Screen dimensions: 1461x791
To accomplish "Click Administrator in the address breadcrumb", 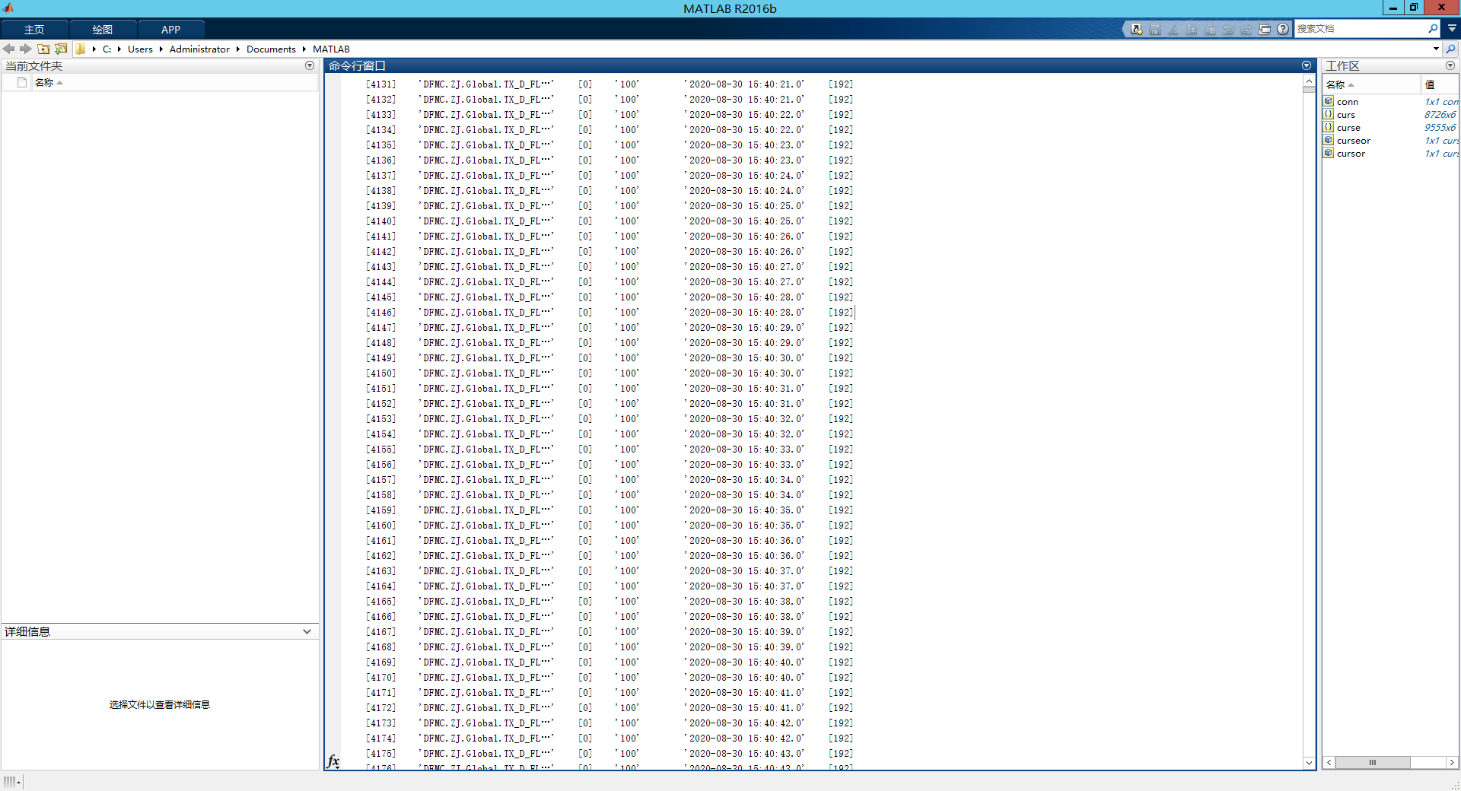I will [x=199, y=49].
